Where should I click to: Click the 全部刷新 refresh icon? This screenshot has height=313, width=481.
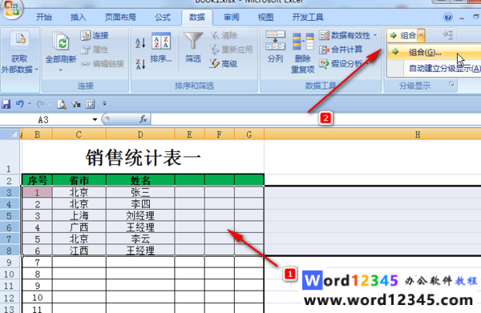(x=61, y=41)
